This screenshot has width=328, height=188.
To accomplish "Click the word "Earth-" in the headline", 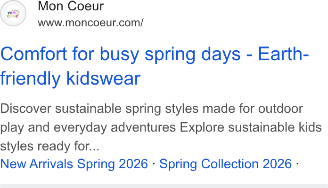I will (283, 54).
